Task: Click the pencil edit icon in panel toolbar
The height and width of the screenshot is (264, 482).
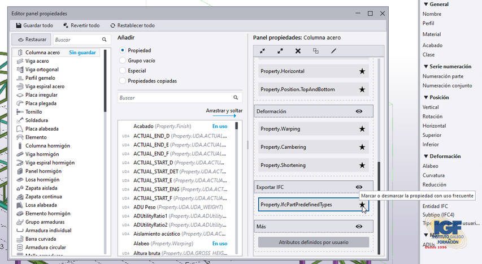Action: point(333,51)
